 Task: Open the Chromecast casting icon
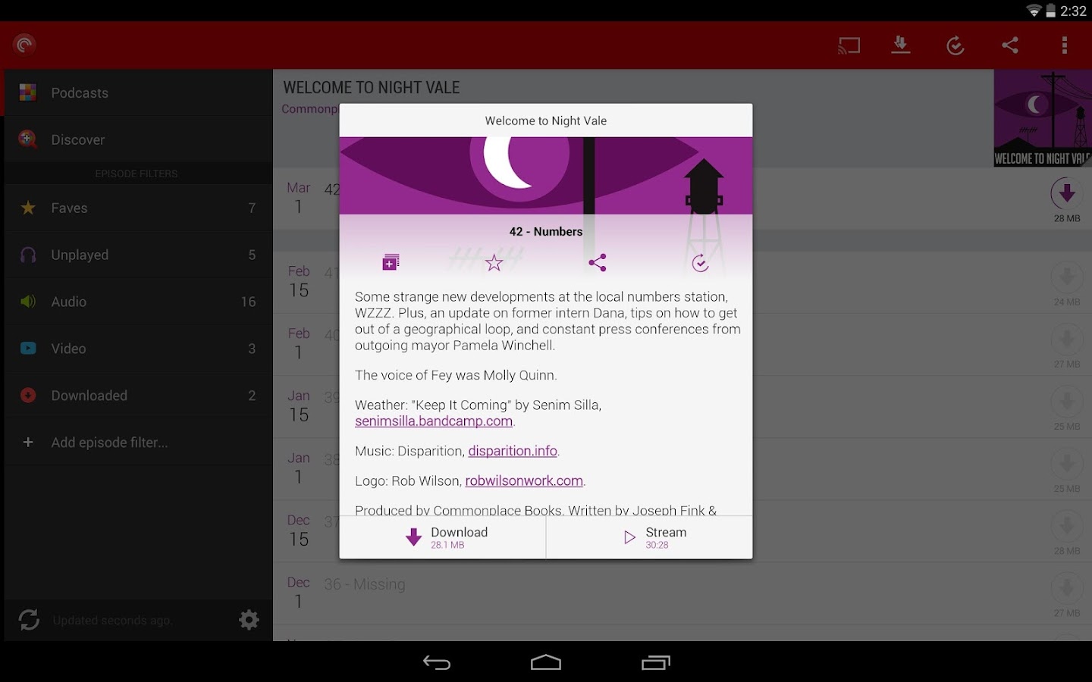pos(849,45)
